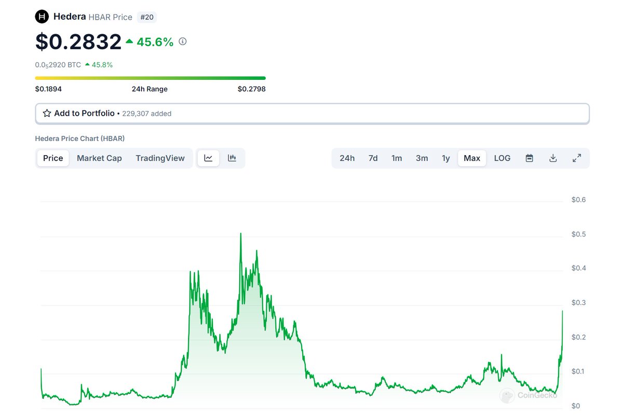
Task: Toggle LOG scale on the chart
Action: click(502, 158)
